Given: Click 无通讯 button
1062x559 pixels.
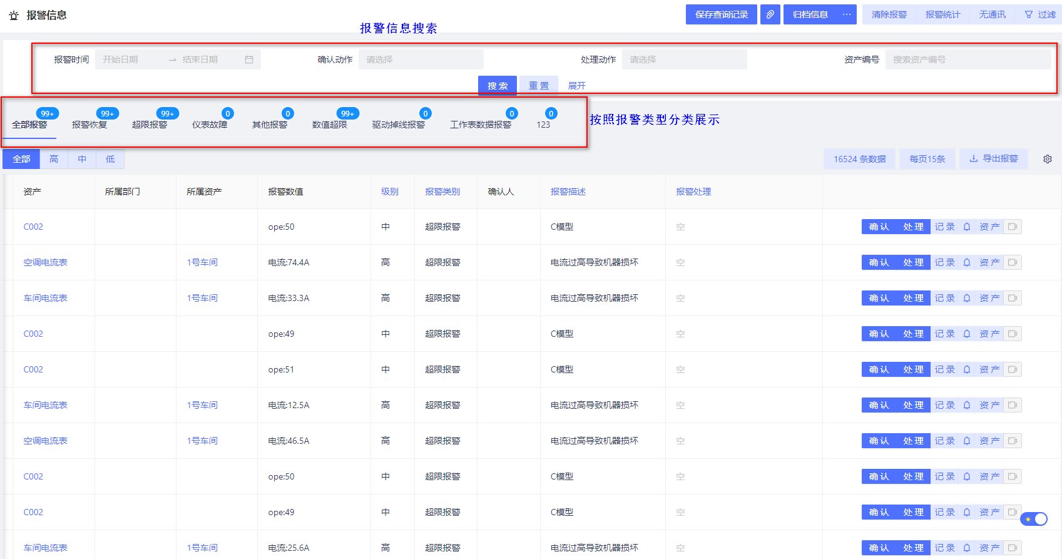Looking at the screenshot, I should click(993, 14).
